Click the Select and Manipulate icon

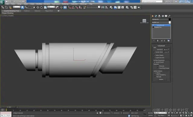pos(61,7)
